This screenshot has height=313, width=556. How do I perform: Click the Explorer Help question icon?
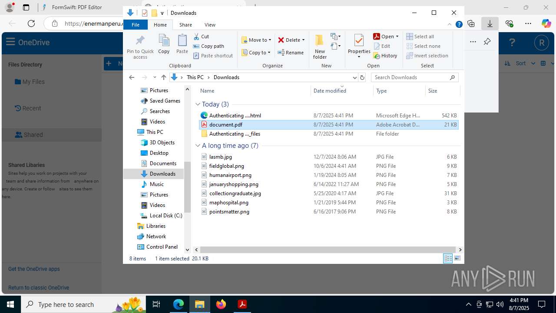(459, 25)
